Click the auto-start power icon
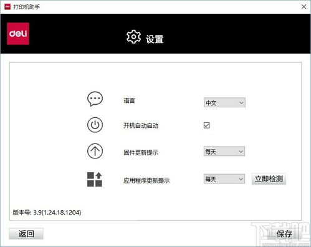The image size is (311, 247). point(95,125)
